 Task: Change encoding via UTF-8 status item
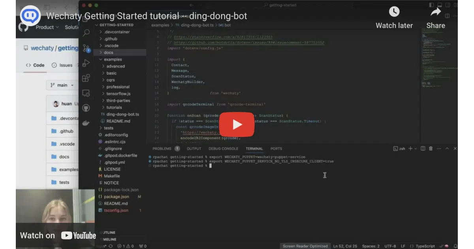point(390,246)
